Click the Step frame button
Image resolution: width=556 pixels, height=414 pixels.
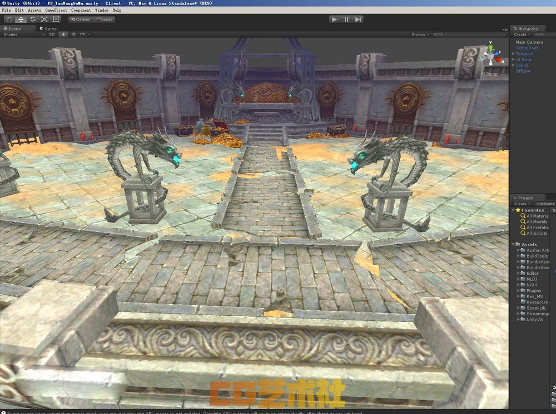358,19
